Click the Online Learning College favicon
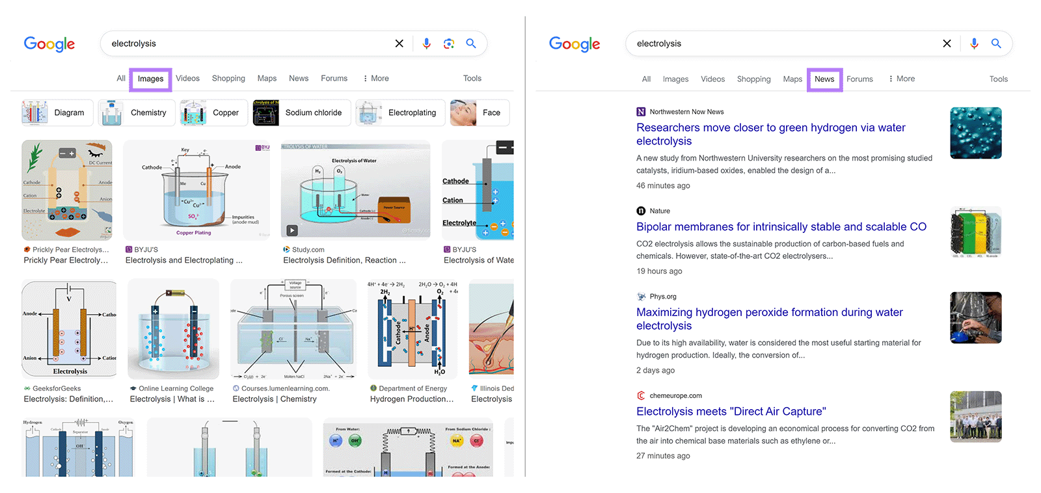The image size is (1041, 493). coord(133,389)
